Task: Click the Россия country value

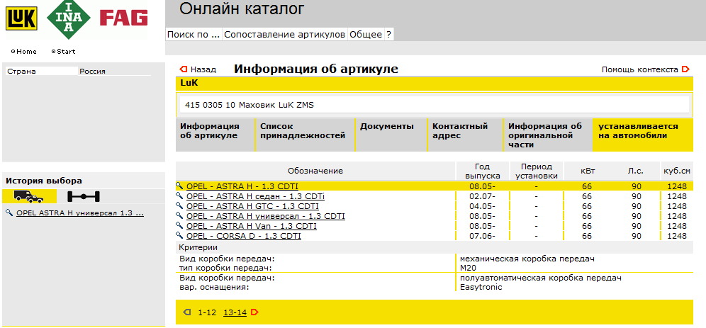Action: [x=92, y=71]
